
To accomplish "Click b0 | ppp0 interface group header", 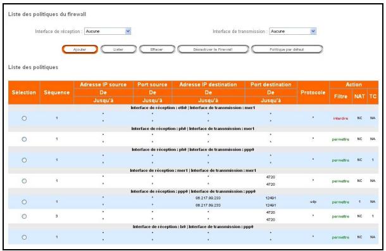I will pos(193,227).
